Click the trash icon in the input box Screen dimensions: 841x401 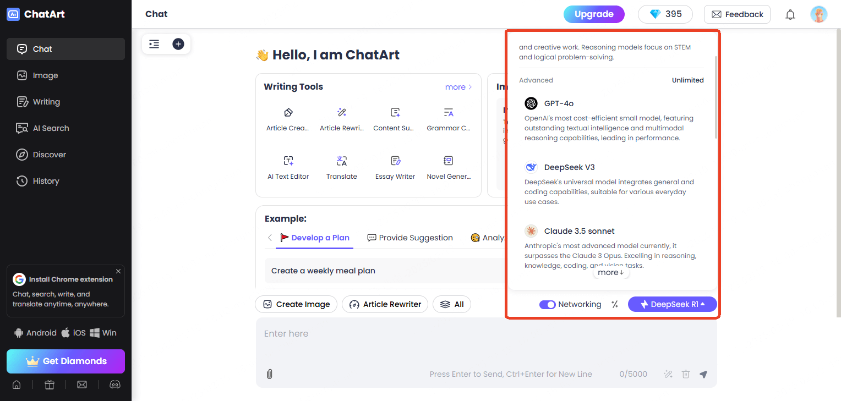[685, 374]
